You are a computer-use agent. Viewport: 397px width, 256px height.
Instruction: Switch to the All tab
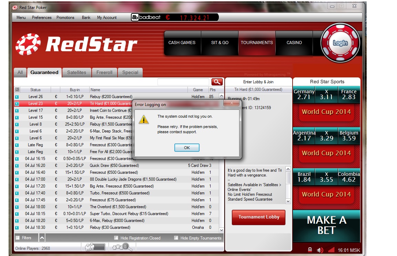click(x=20, y=73)
